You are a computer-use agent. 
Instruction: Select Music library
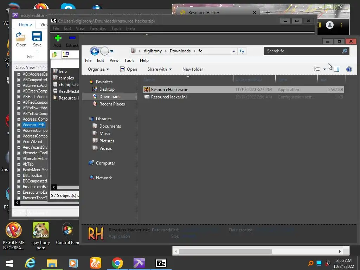coord(105,133)
